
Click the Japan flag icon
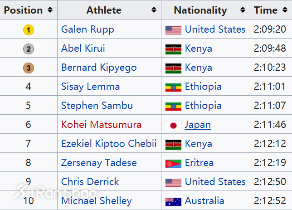coord(173,125)
